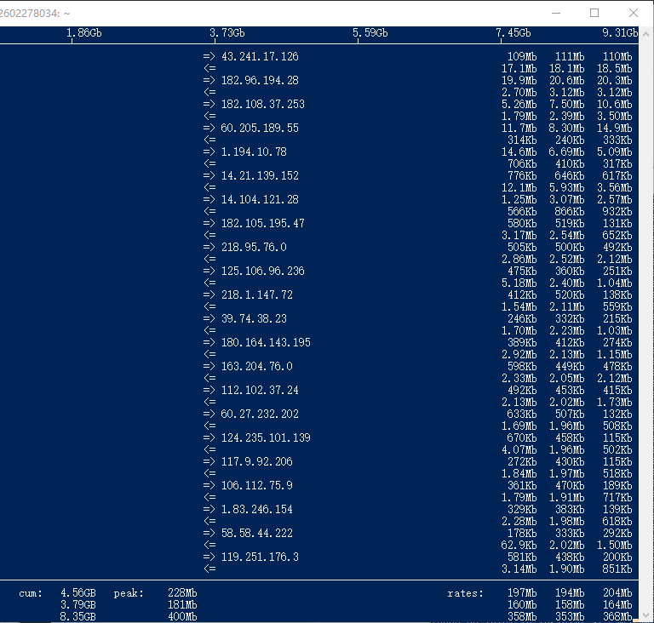Maximize the terminal window
Image resolution: width=654 pixels, height=623 pixels.
click(x=594, y=13)
